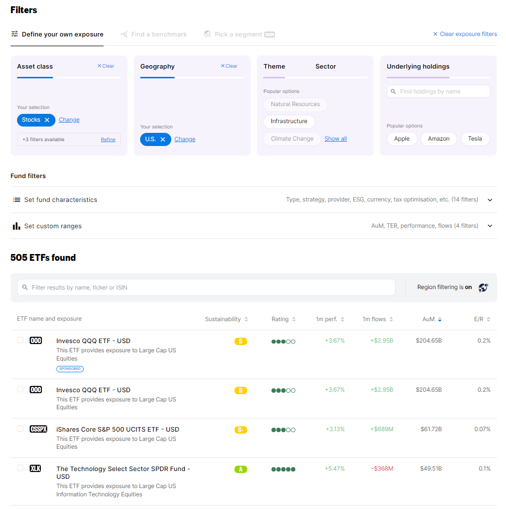The width and height of the screenshot is (506, 509).
Task: Click the XLK ticker logo icon
Action: (x=36, y=468)
